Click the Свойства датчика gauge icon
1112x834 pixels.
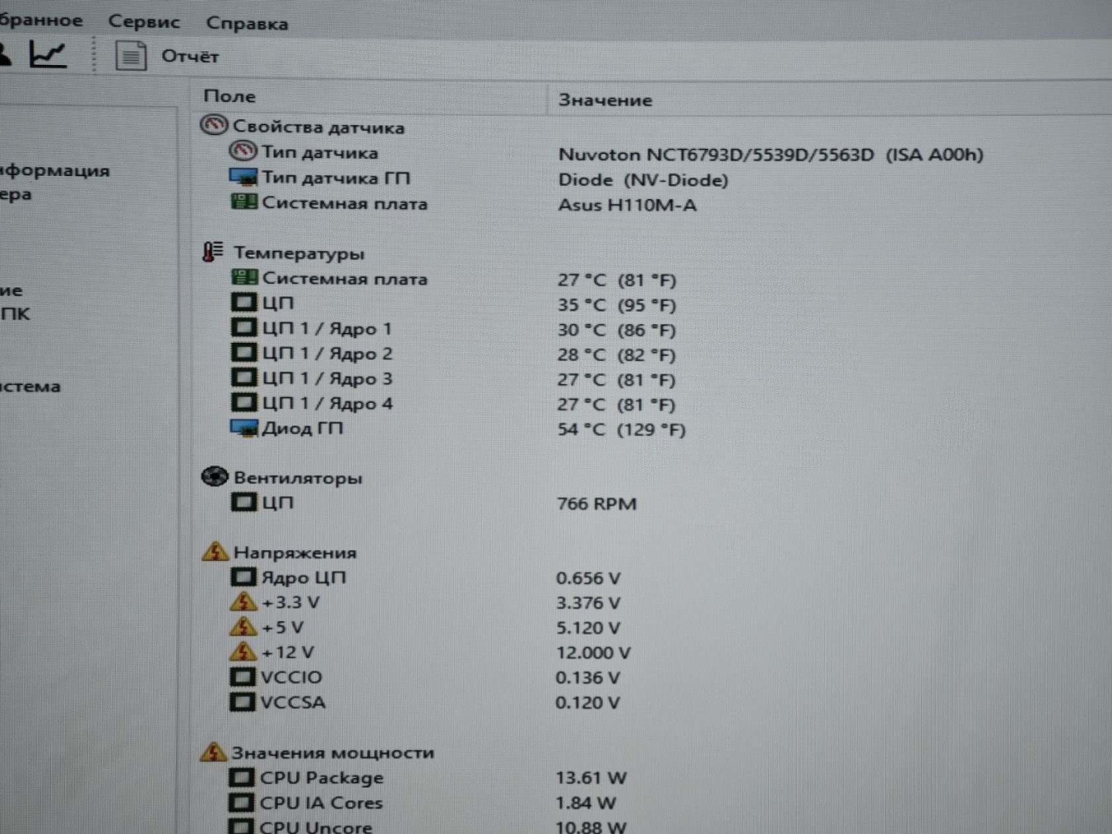click(214, 125)
